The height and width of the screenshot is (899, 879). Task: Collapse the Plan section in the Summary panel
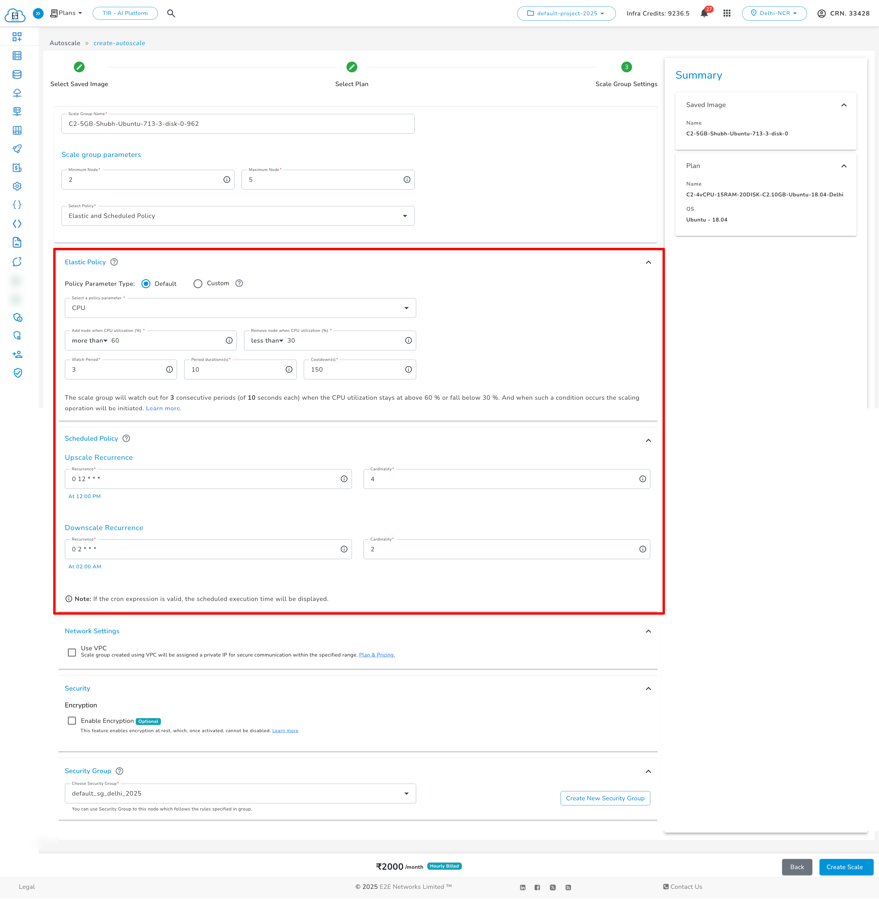coord(844,166)
